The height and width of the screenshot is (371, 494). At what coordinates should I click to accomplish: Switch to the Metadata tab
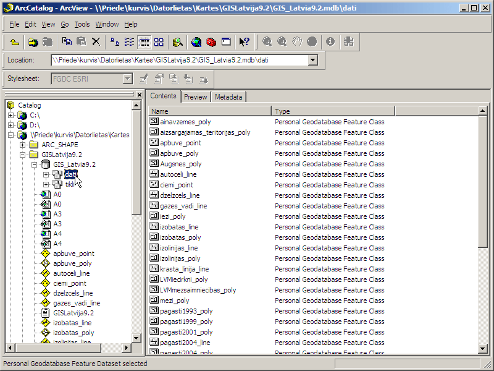[228, 97]
